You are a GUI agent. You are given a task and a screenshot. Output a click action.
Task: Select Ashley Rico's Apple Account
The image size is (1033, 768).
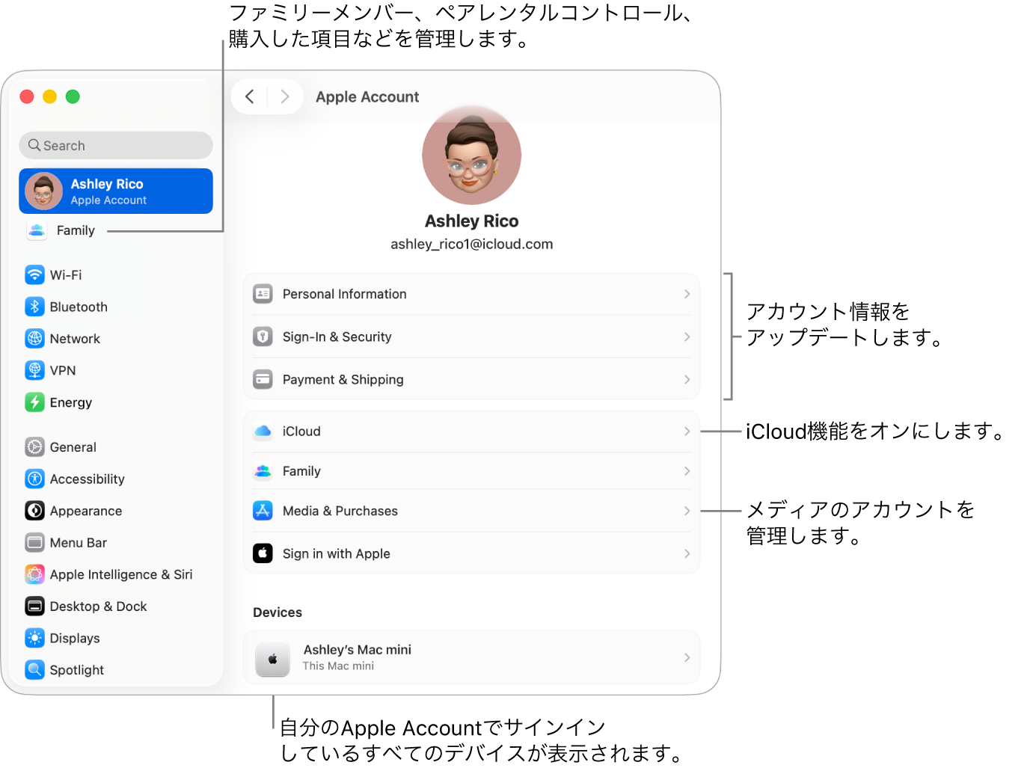115,191
